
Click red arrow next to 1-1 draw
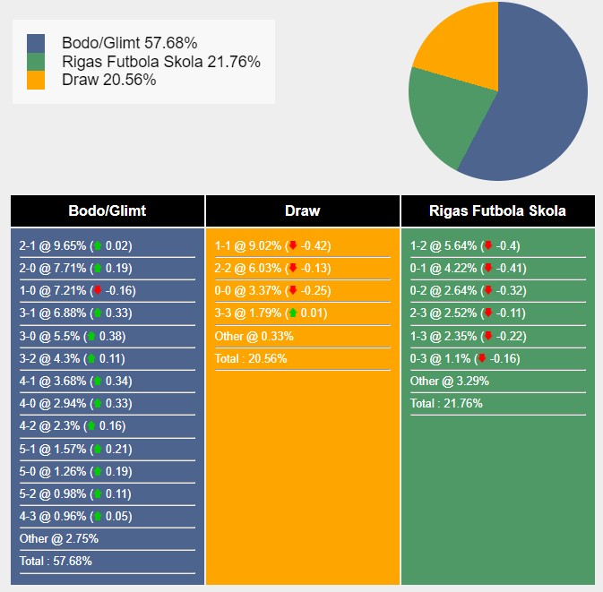[x=292, y=245]
